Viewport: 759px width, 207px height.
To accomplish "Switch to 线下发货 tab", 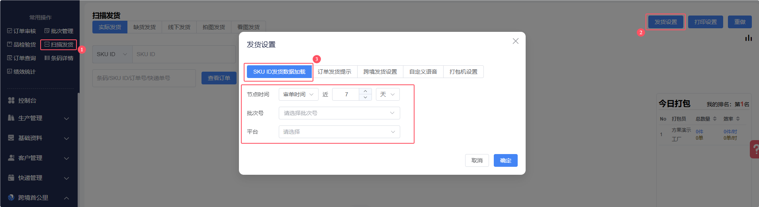I will (x=179, y=27).
